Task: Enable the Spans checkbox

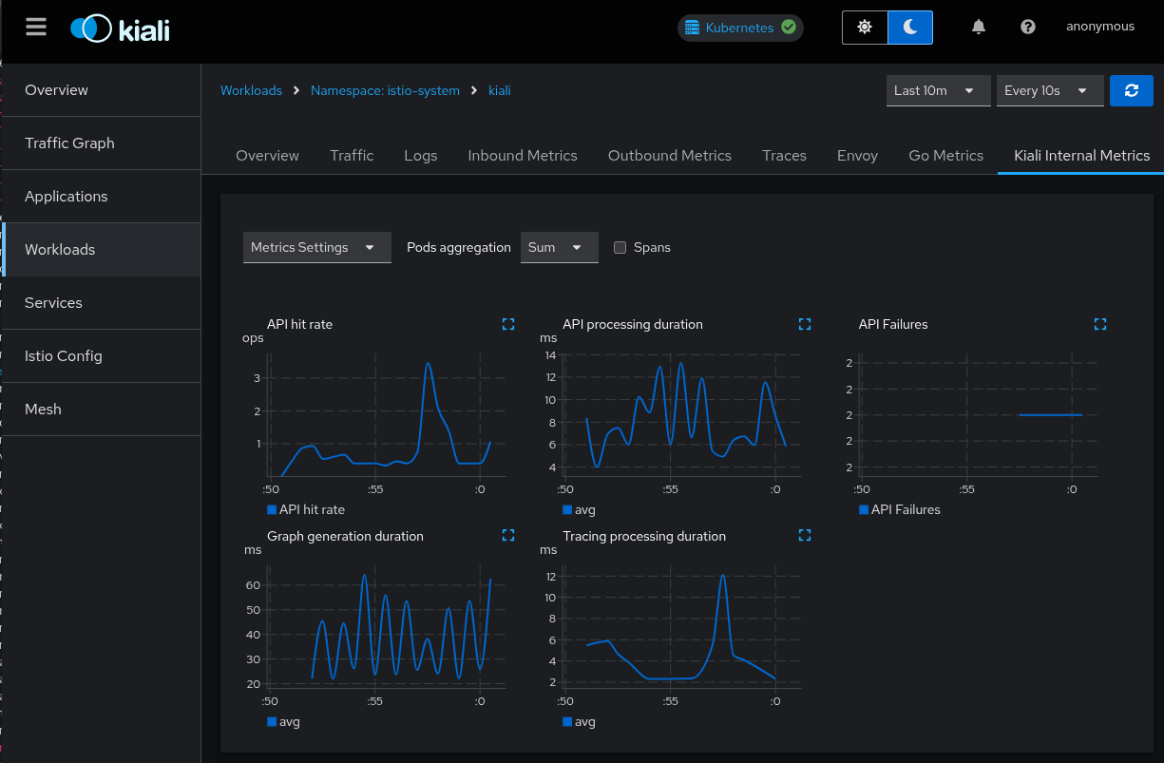Action: tap(620, 247)
